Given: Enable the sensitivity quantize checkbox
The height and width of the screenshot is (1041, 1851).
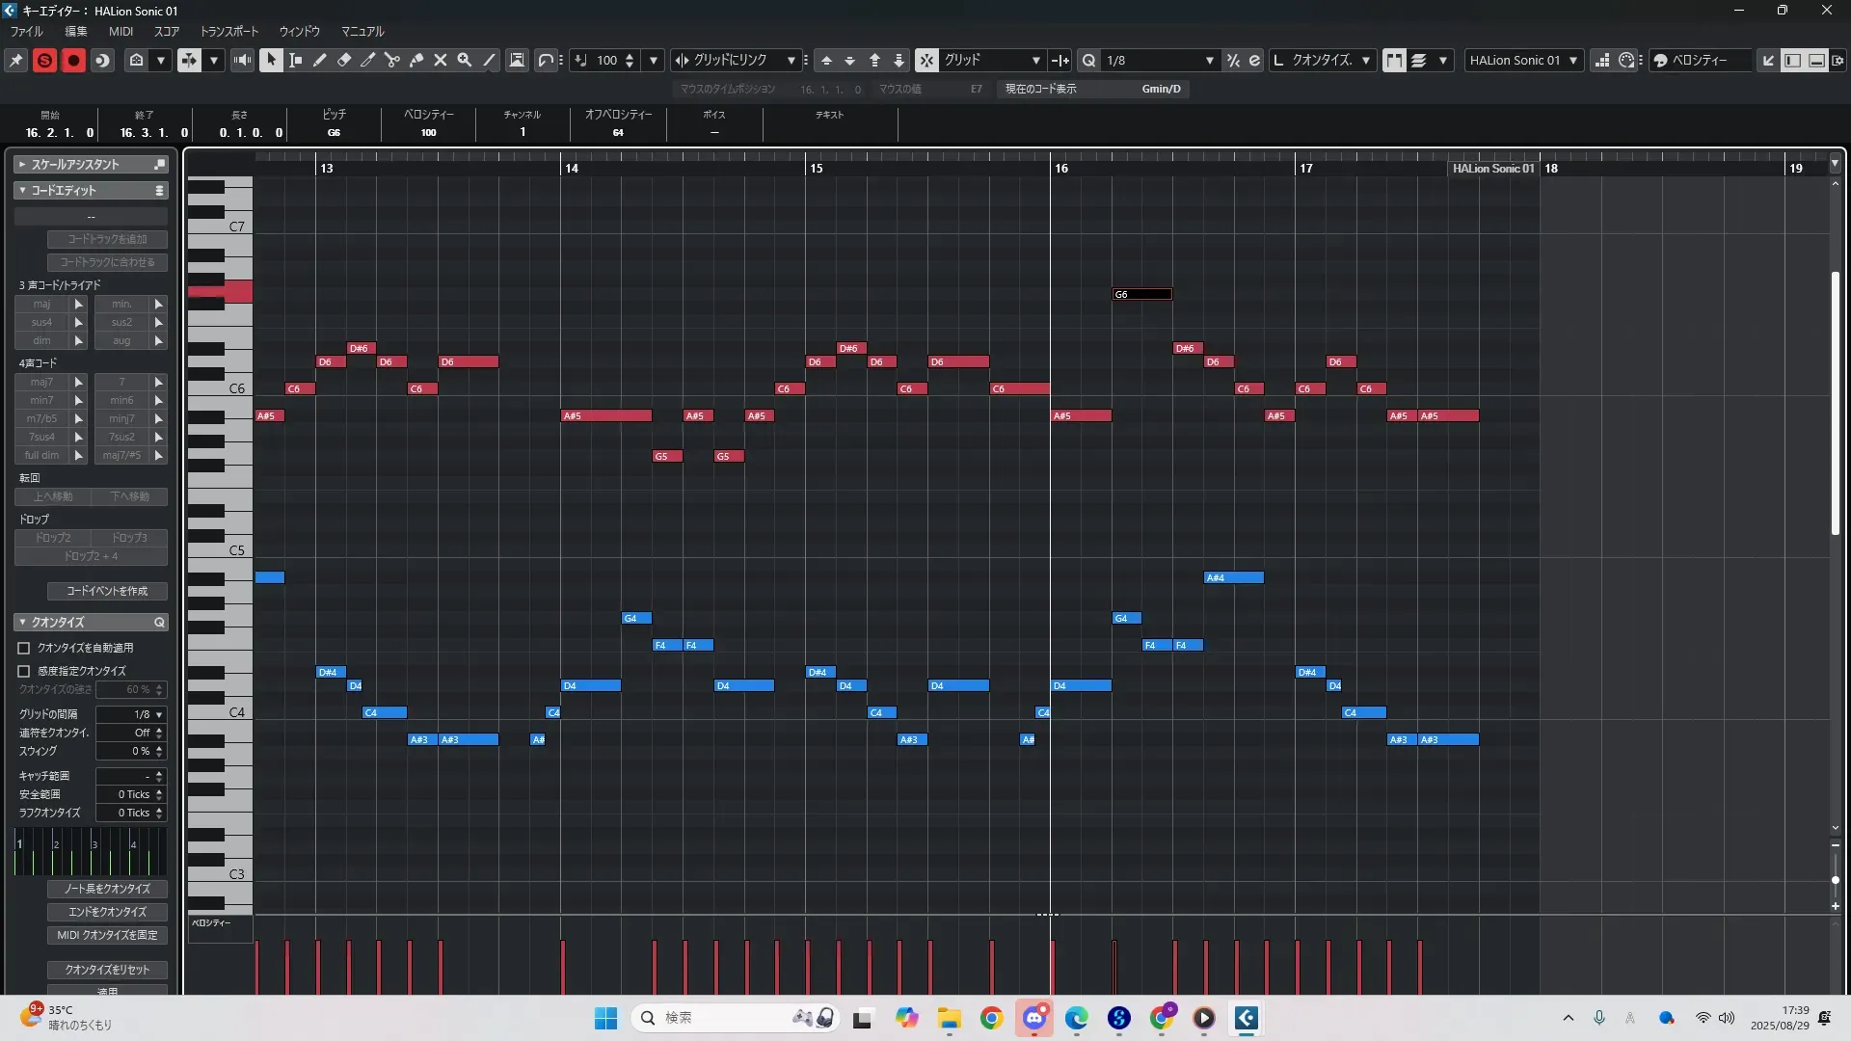Looking at the screenshot, I should click(24, 671).
